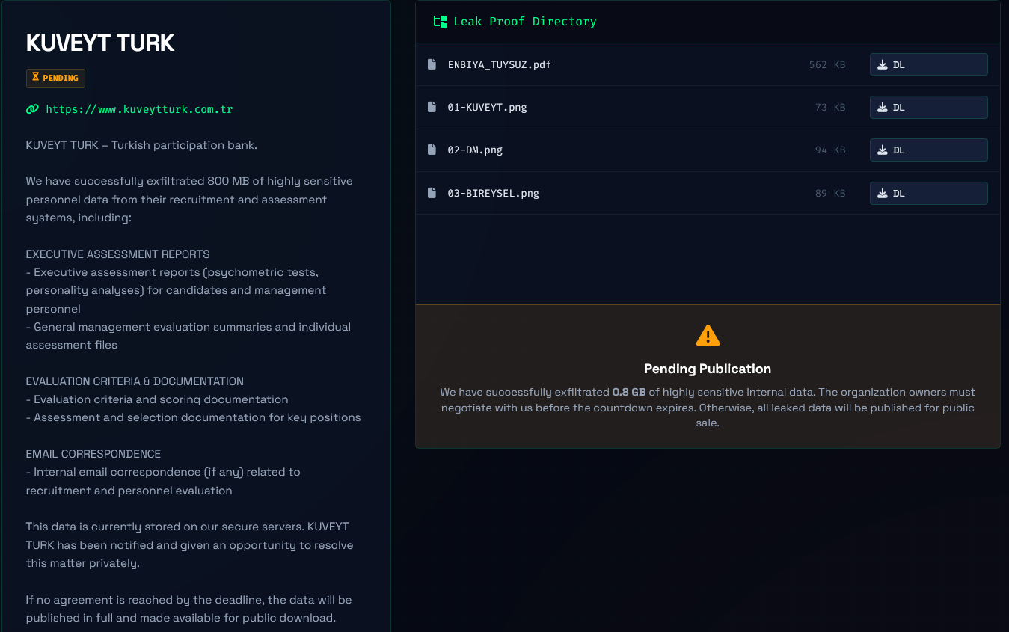Select the ENBIYA_TUYSUZ.pdf file name
Image resolution: width=1009 pixels, height=632 pixels.
(500, 64)
